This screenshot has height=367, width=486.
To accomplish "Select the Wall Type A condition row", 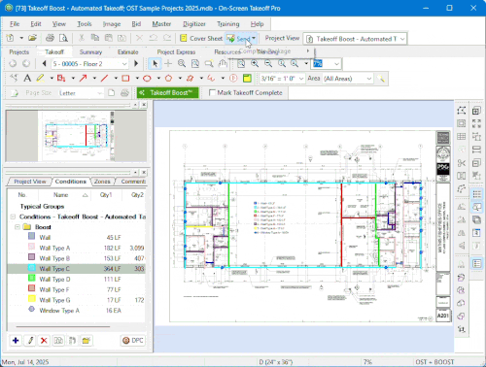I will click(x=77, y=248).
